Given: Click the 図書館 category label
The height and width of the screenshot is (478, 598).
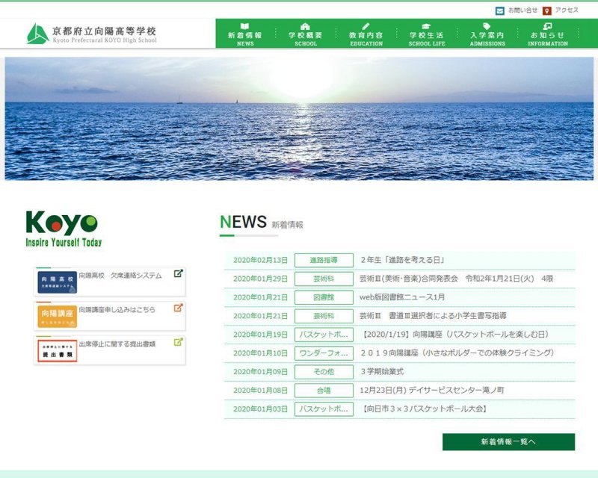Looking at the screenshot, I should (324, 297).
